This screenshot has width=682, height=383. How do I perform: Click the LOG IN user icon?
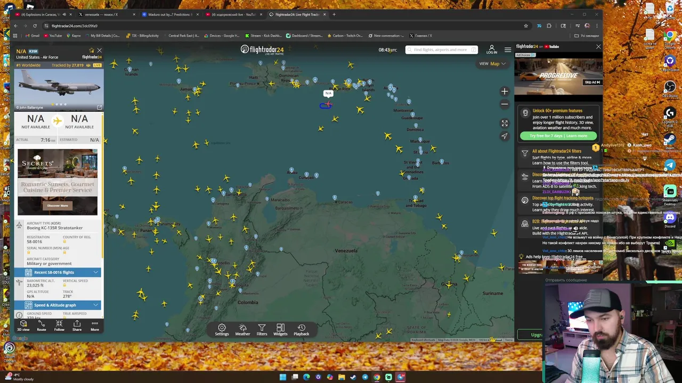pyautogui.click(x=492, y=49)
